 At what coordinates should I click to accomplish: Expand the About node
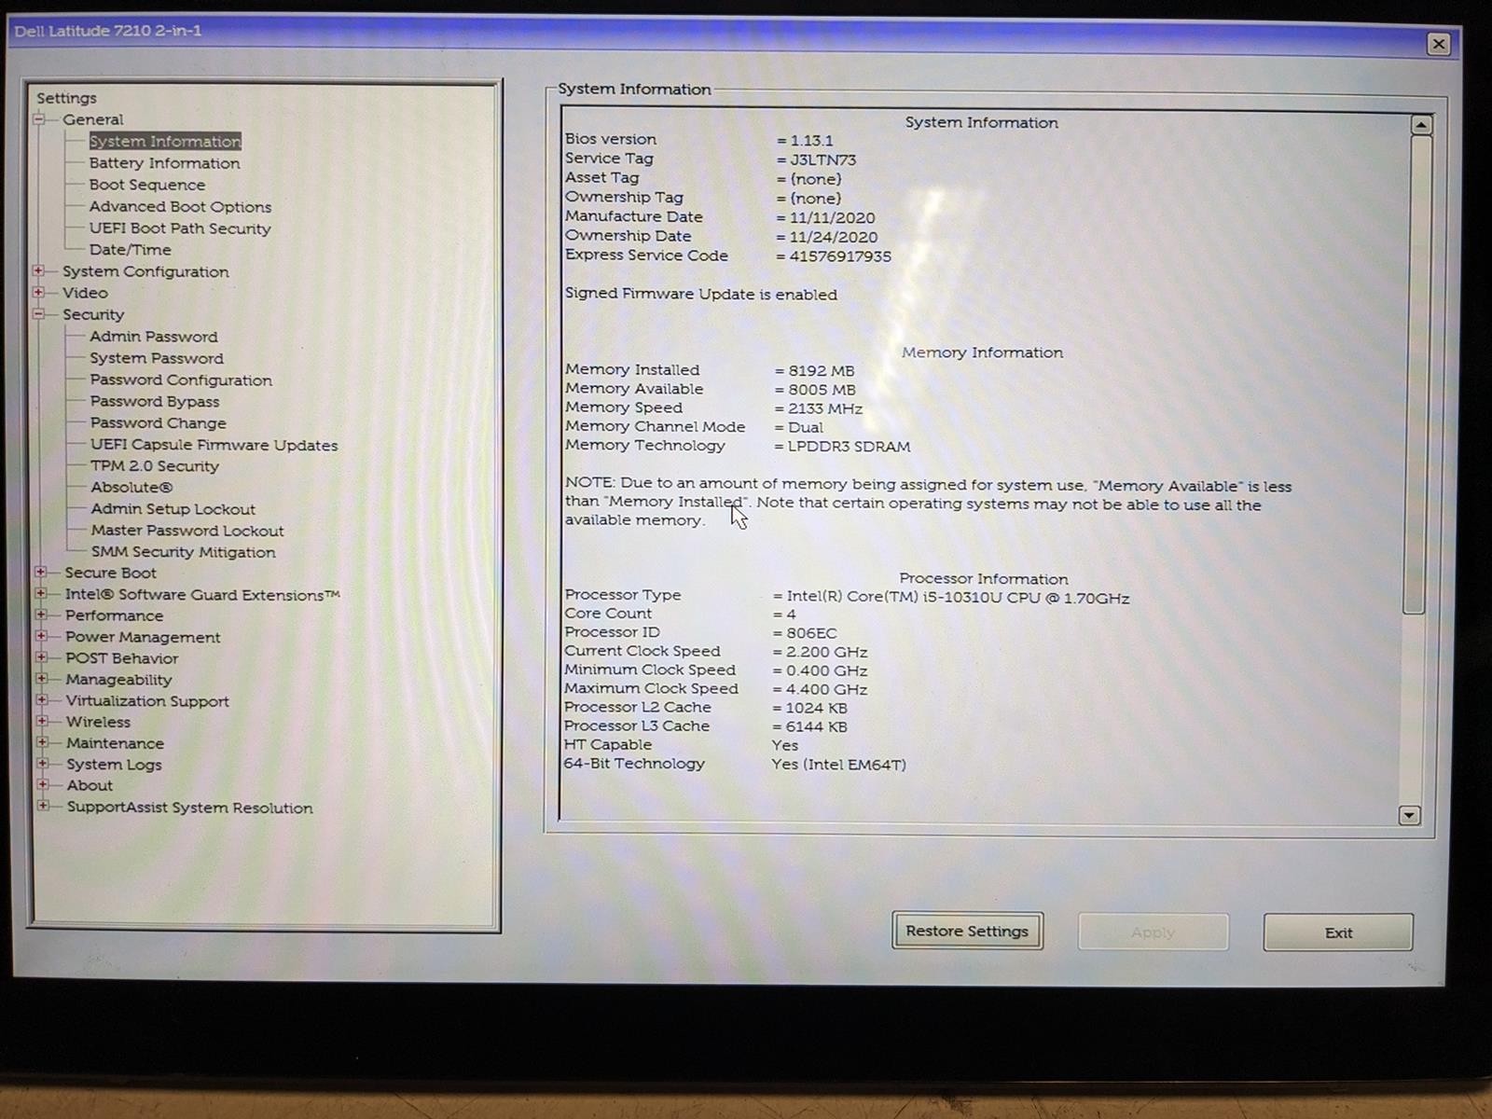point(43,785)
